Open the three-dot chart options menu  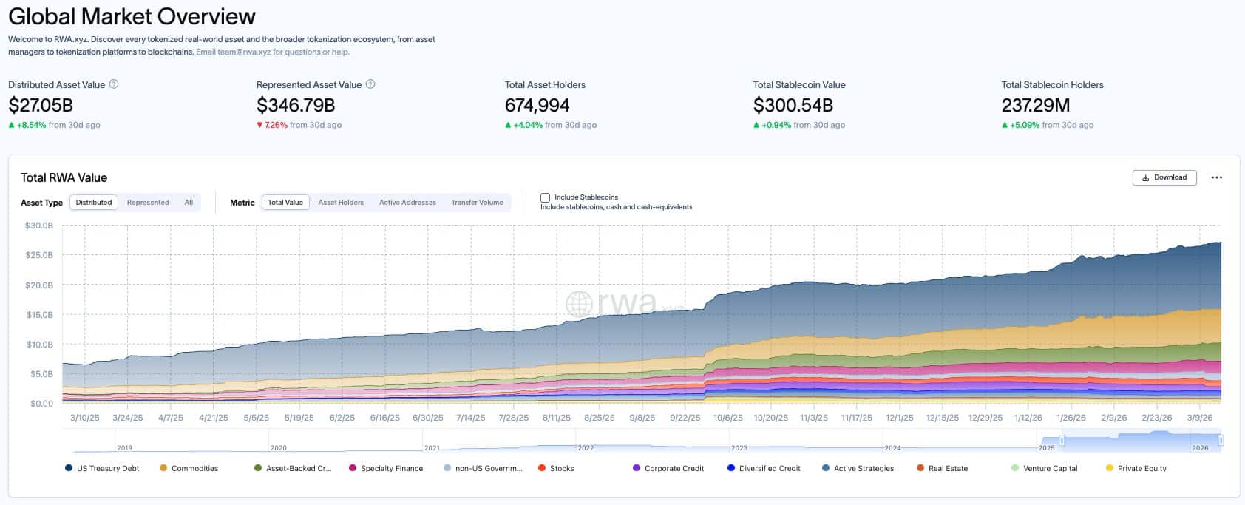(1216, 177)
